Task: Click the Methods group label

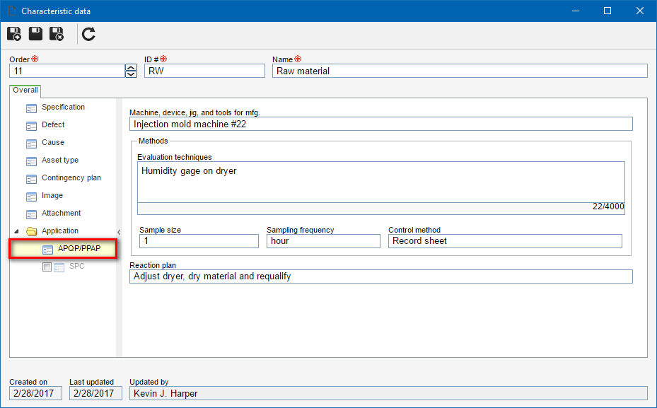Action: tap(153, 141)
